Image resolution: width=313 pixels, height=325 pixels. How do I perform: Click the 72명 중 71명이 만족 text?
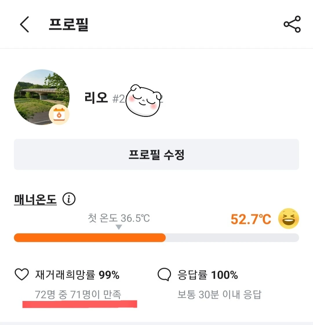pos(78,295)
